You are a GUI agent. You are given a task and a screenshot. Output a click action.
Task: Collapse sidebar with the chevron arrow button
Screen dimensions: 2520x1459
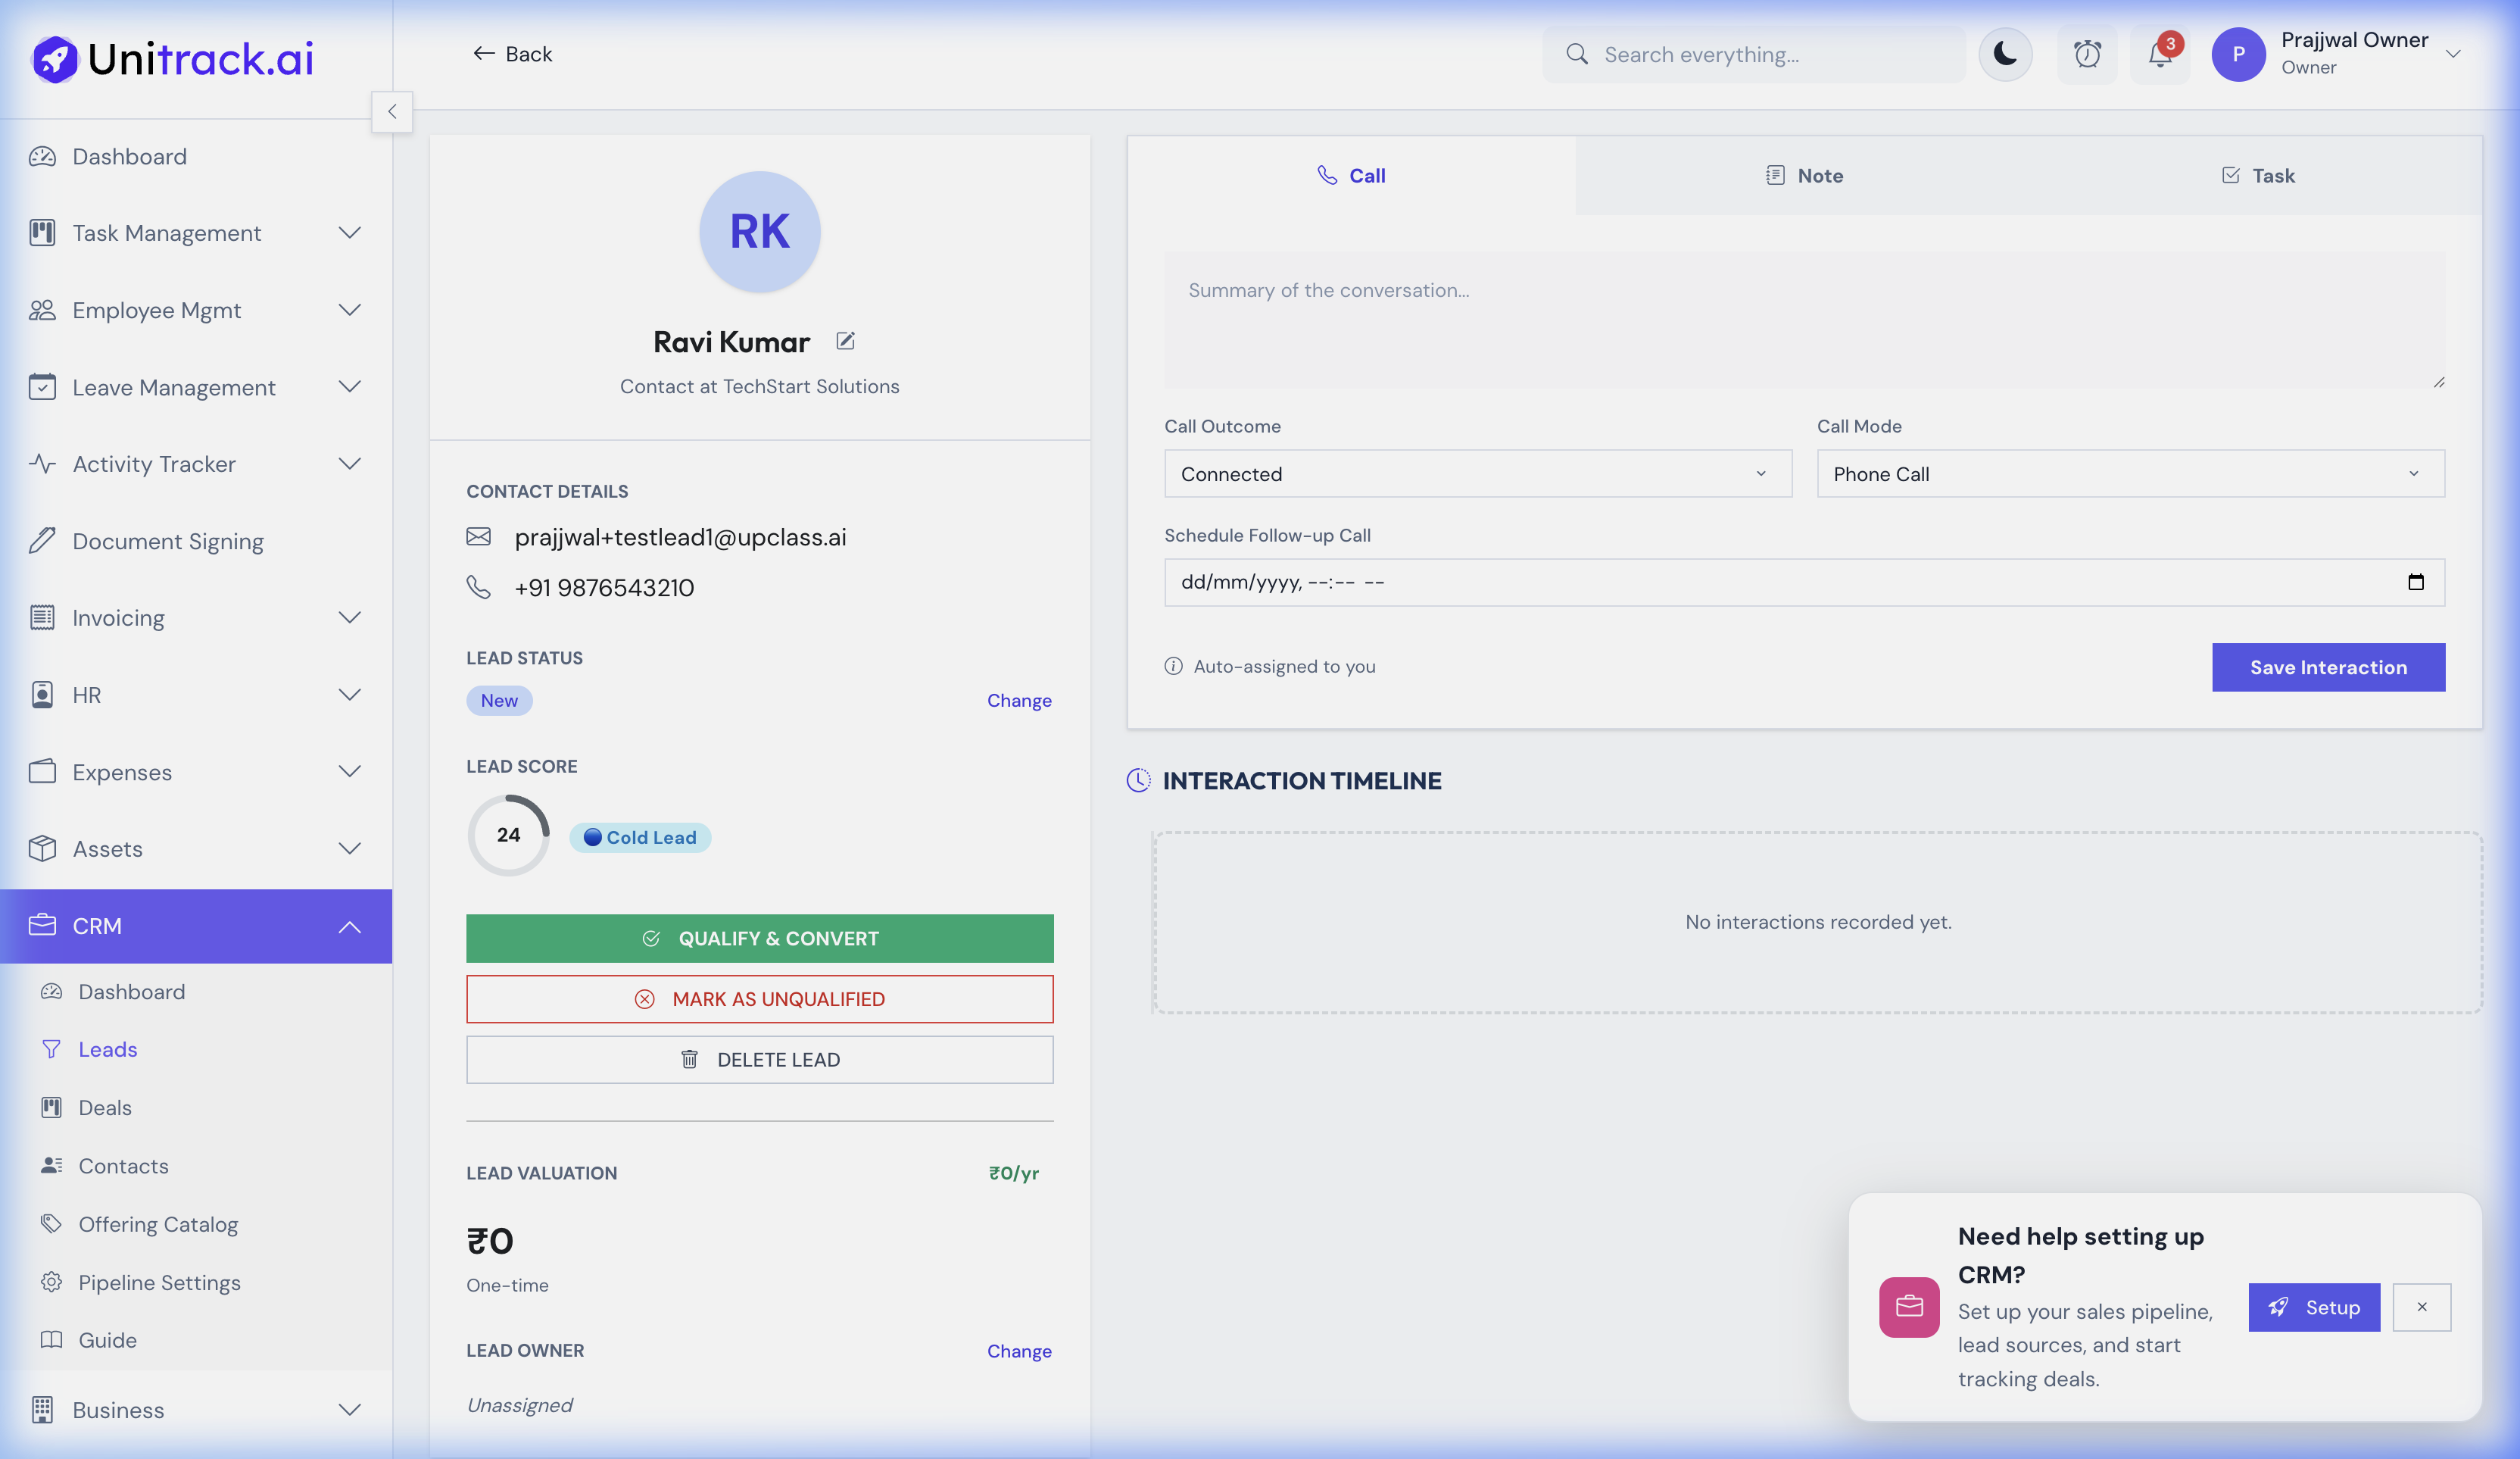pyautogui.click(x=392, y=111)
